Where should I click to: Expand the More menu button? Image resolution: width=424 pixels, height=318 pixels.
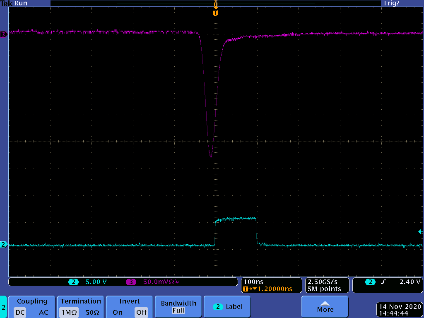point(325,307)
